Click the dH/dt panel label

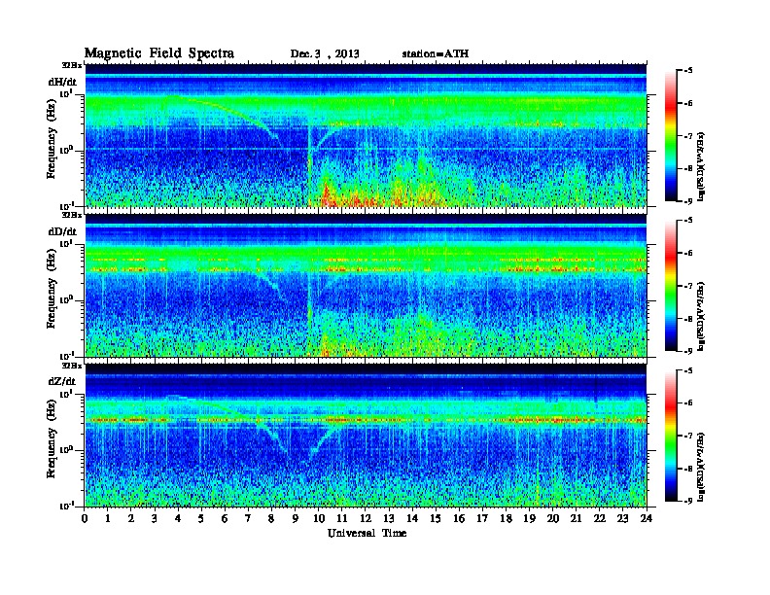[62, 82]
